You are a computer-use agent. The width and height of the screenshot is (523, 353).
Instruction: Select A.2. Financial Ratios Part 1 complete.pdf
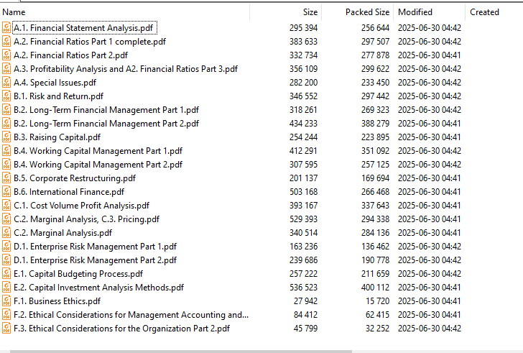tap(90, 42)
